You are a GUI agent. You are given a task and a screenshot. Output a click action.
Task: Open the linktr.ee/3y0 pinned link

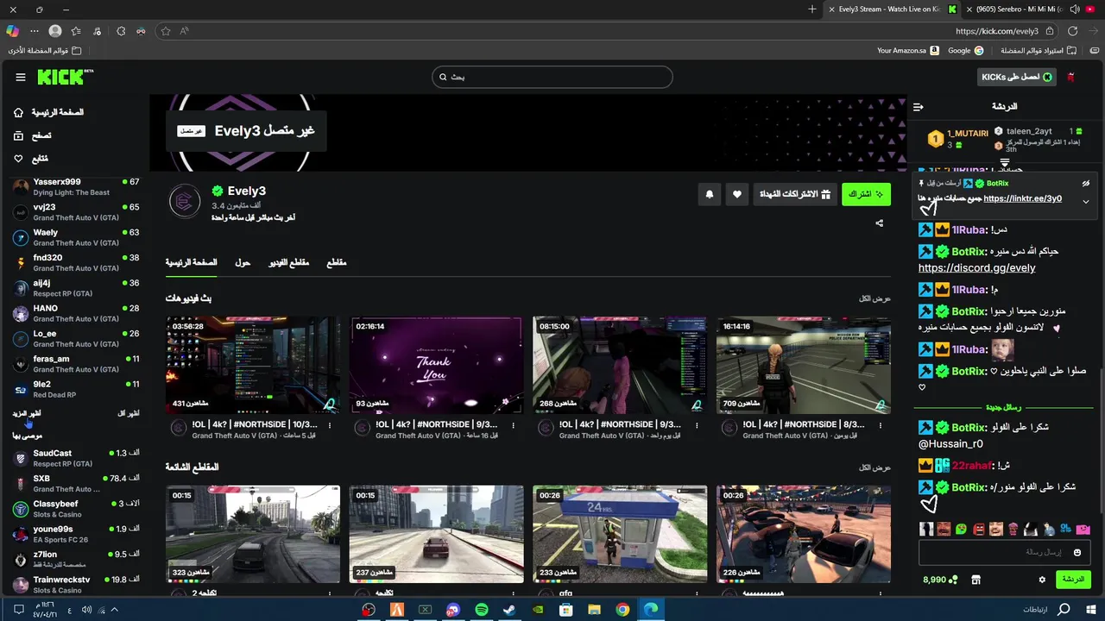(1022, 198)
